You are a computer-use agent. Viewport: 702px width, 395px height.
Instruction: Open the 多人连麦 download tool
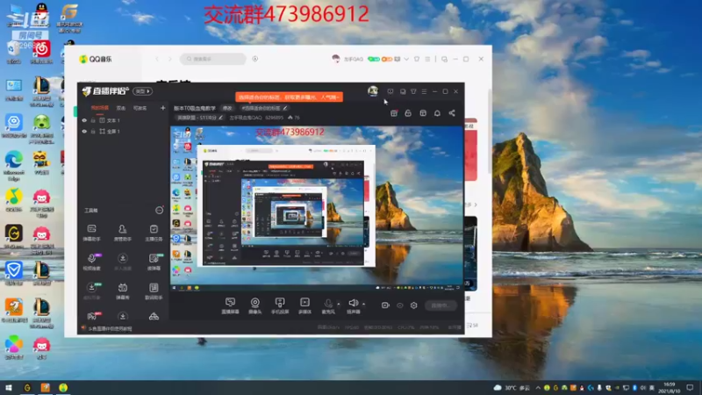point(122,262)
